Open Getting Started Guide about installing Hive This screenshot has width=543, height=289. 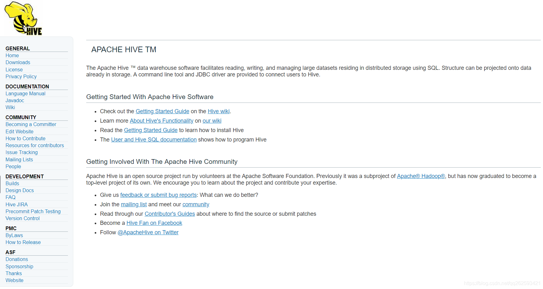[x=151, y=130]
